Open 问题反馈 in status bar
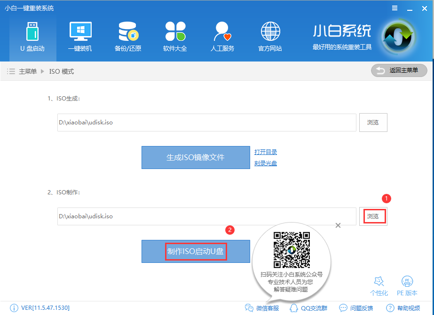 [x=356, y=308]
